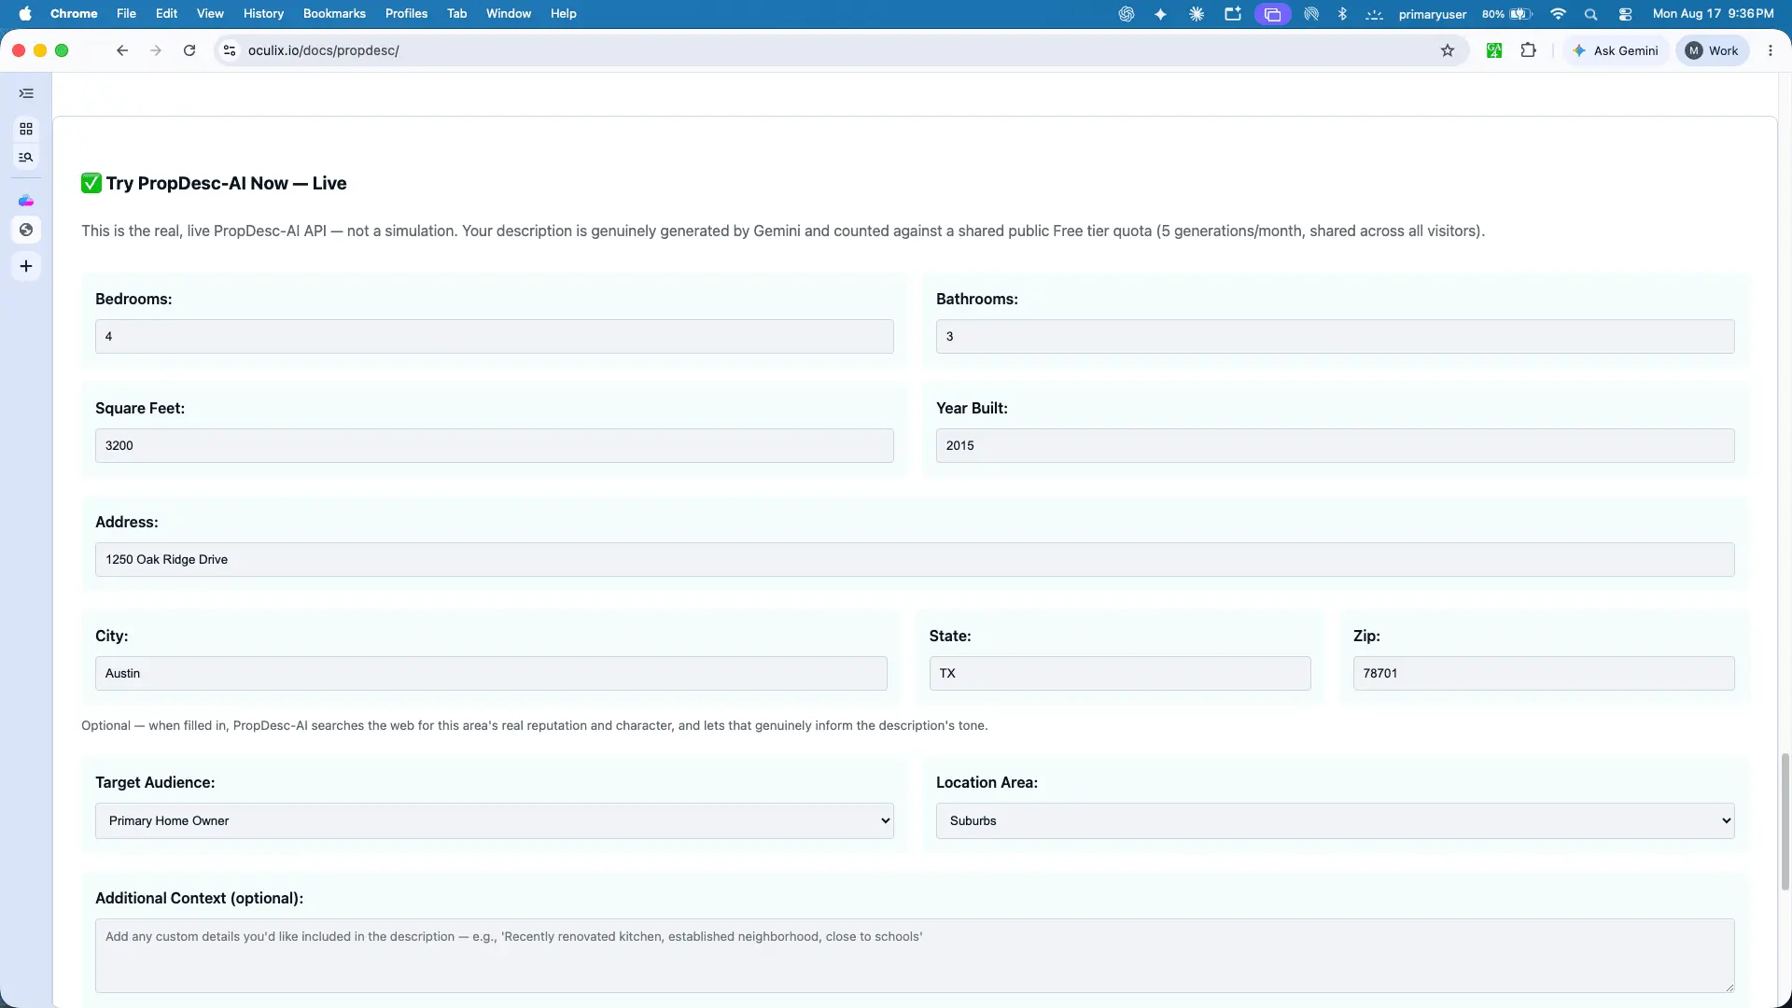1792x1008 pixels.
Task: Open the Help menu
Action: [x=564, y=13]
